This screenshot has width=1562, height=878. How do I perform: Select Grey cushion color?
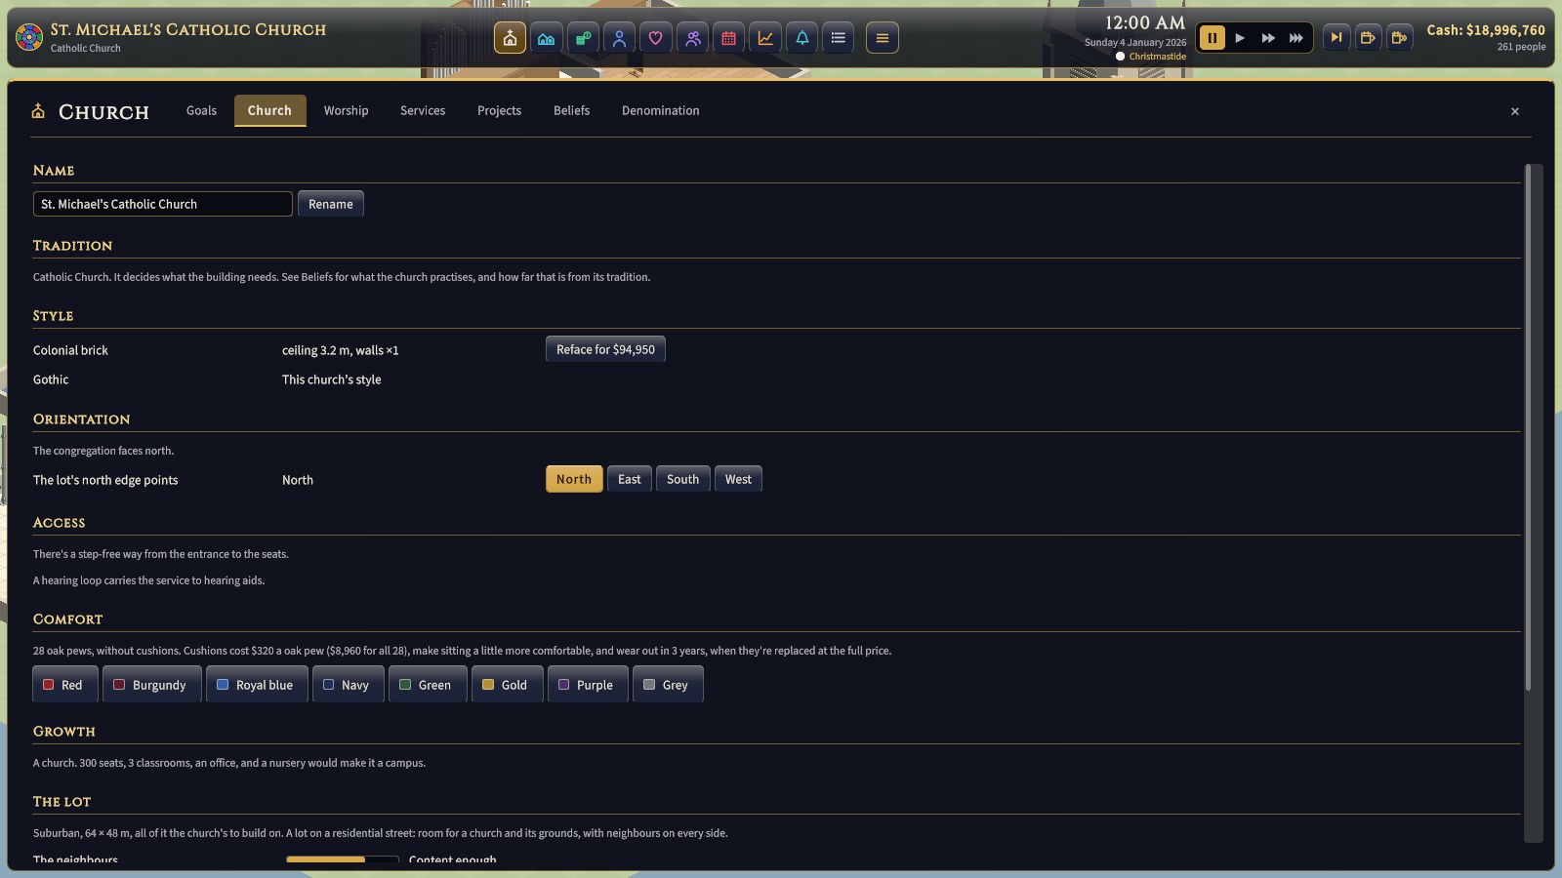[668, 685]
